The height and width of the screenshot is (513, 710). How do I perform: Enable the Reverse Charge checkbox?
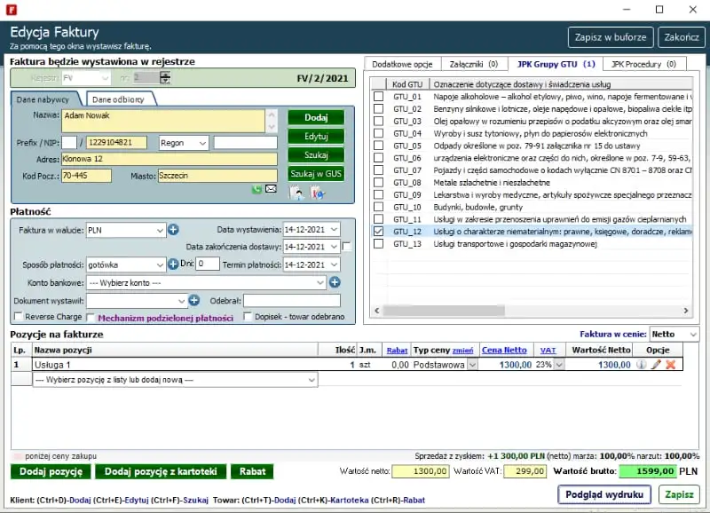pyautogui.click(x=19, y=317)
